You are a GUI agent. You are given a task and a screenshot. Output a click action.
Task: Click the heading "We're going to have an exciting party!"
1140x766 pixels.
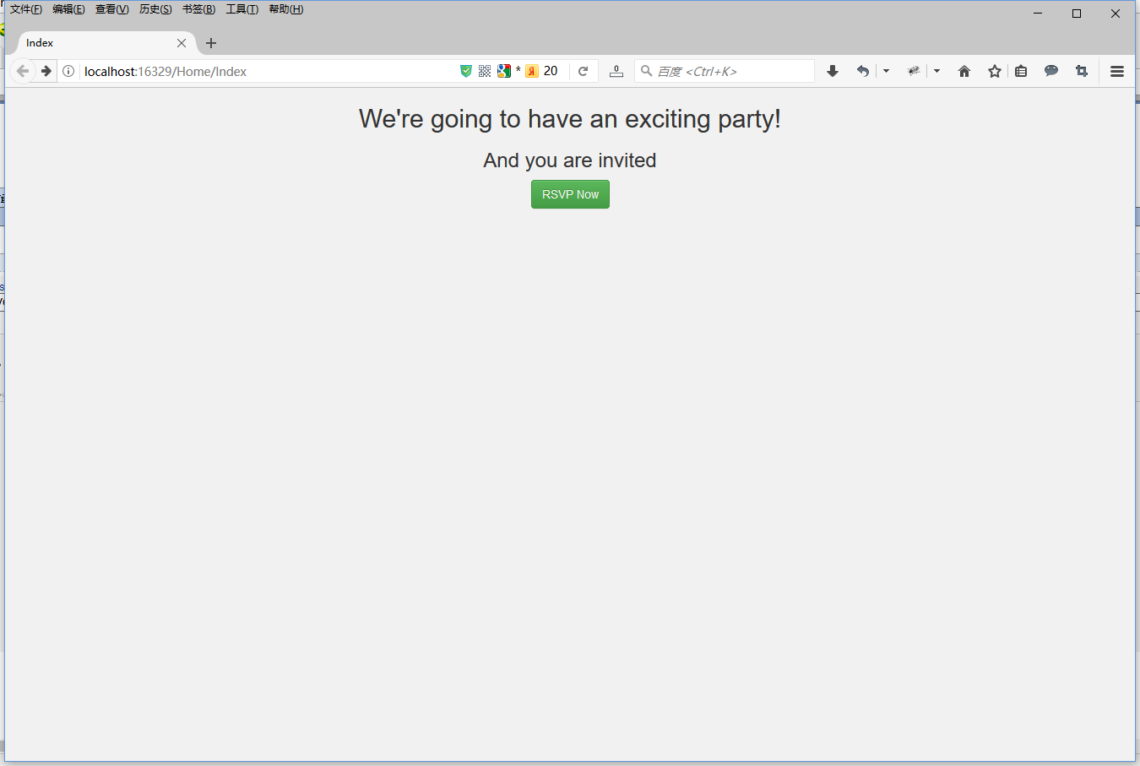(x=570, y=119)
